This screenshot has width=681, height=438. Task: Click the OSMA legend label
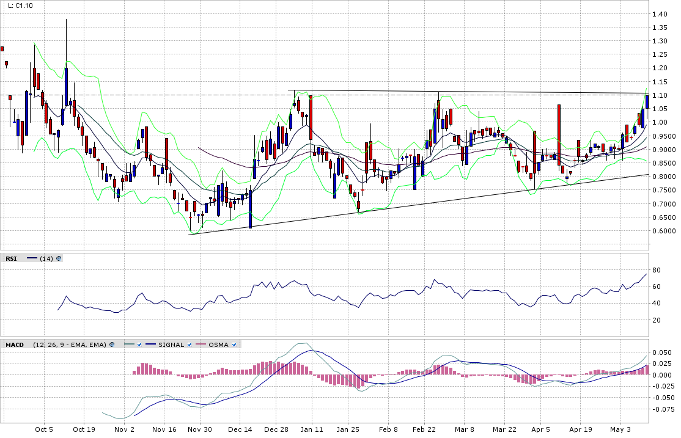[218, 345]
